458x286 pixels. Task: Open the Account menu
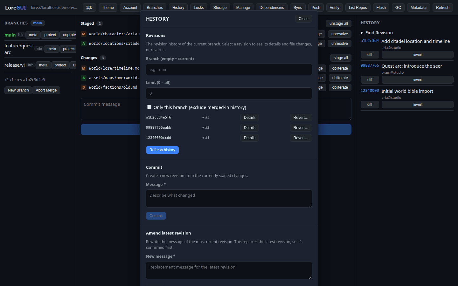130,8
